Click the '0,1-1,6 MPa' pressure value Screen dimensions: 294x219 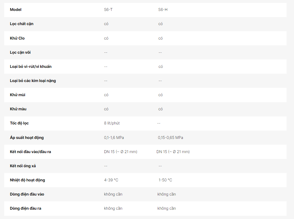[x=114, y=138]
